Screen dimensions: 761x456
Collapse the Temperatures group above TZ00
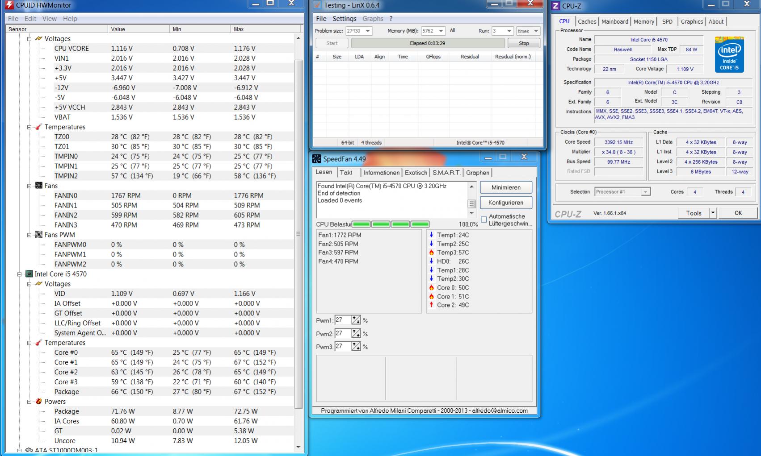coord(29,127)
